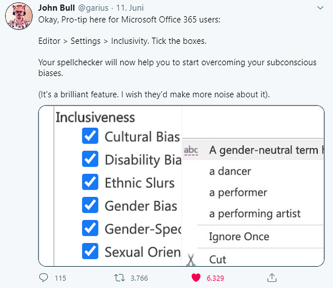
Task: Open the share upload icon
Action: click(x=272, y=278)
